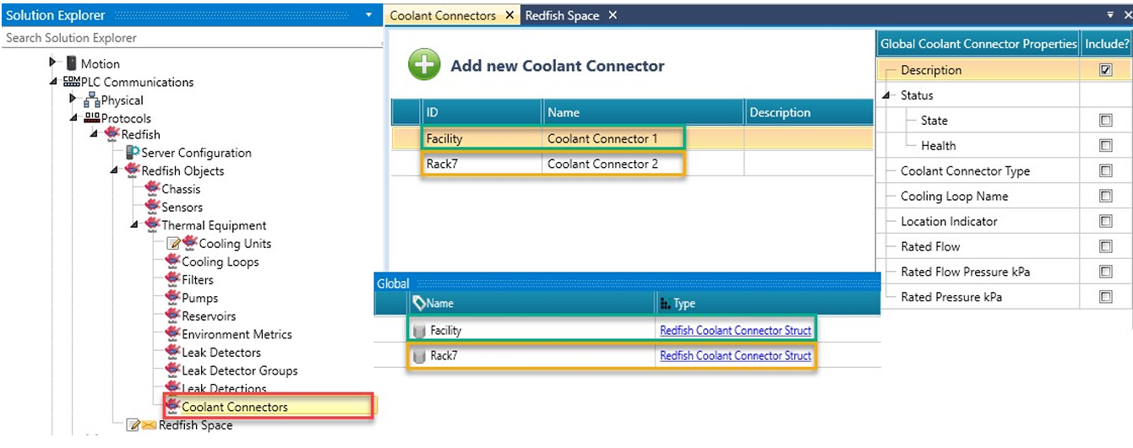
Task: Expand the Motion tree node
Action: tap(54, 63)
